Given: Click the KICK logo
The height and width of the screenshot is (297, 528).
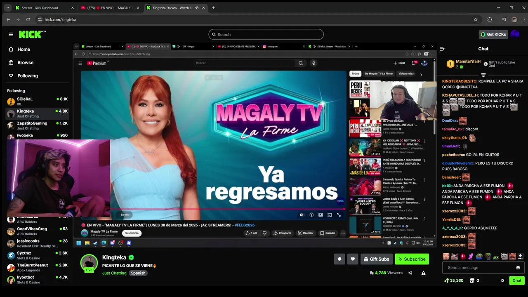Looking at the screenshot, I should coord(32,34).
